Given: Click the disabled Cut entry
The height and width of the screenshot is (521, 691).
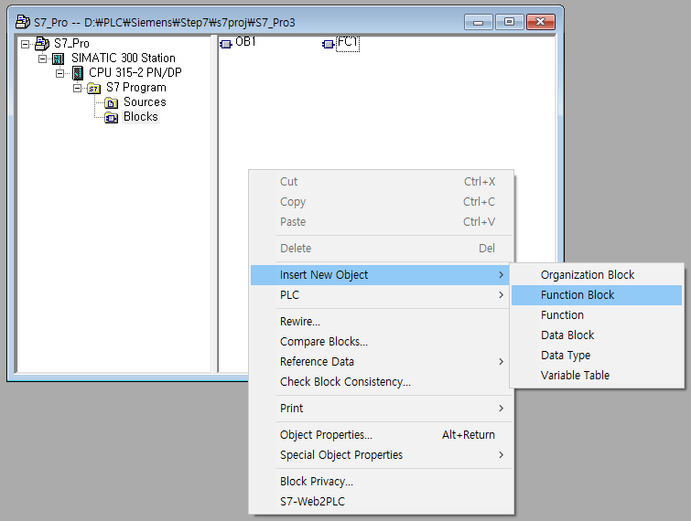Looking at the screenshot, I should pyautogui.click(x=382, y=182).
